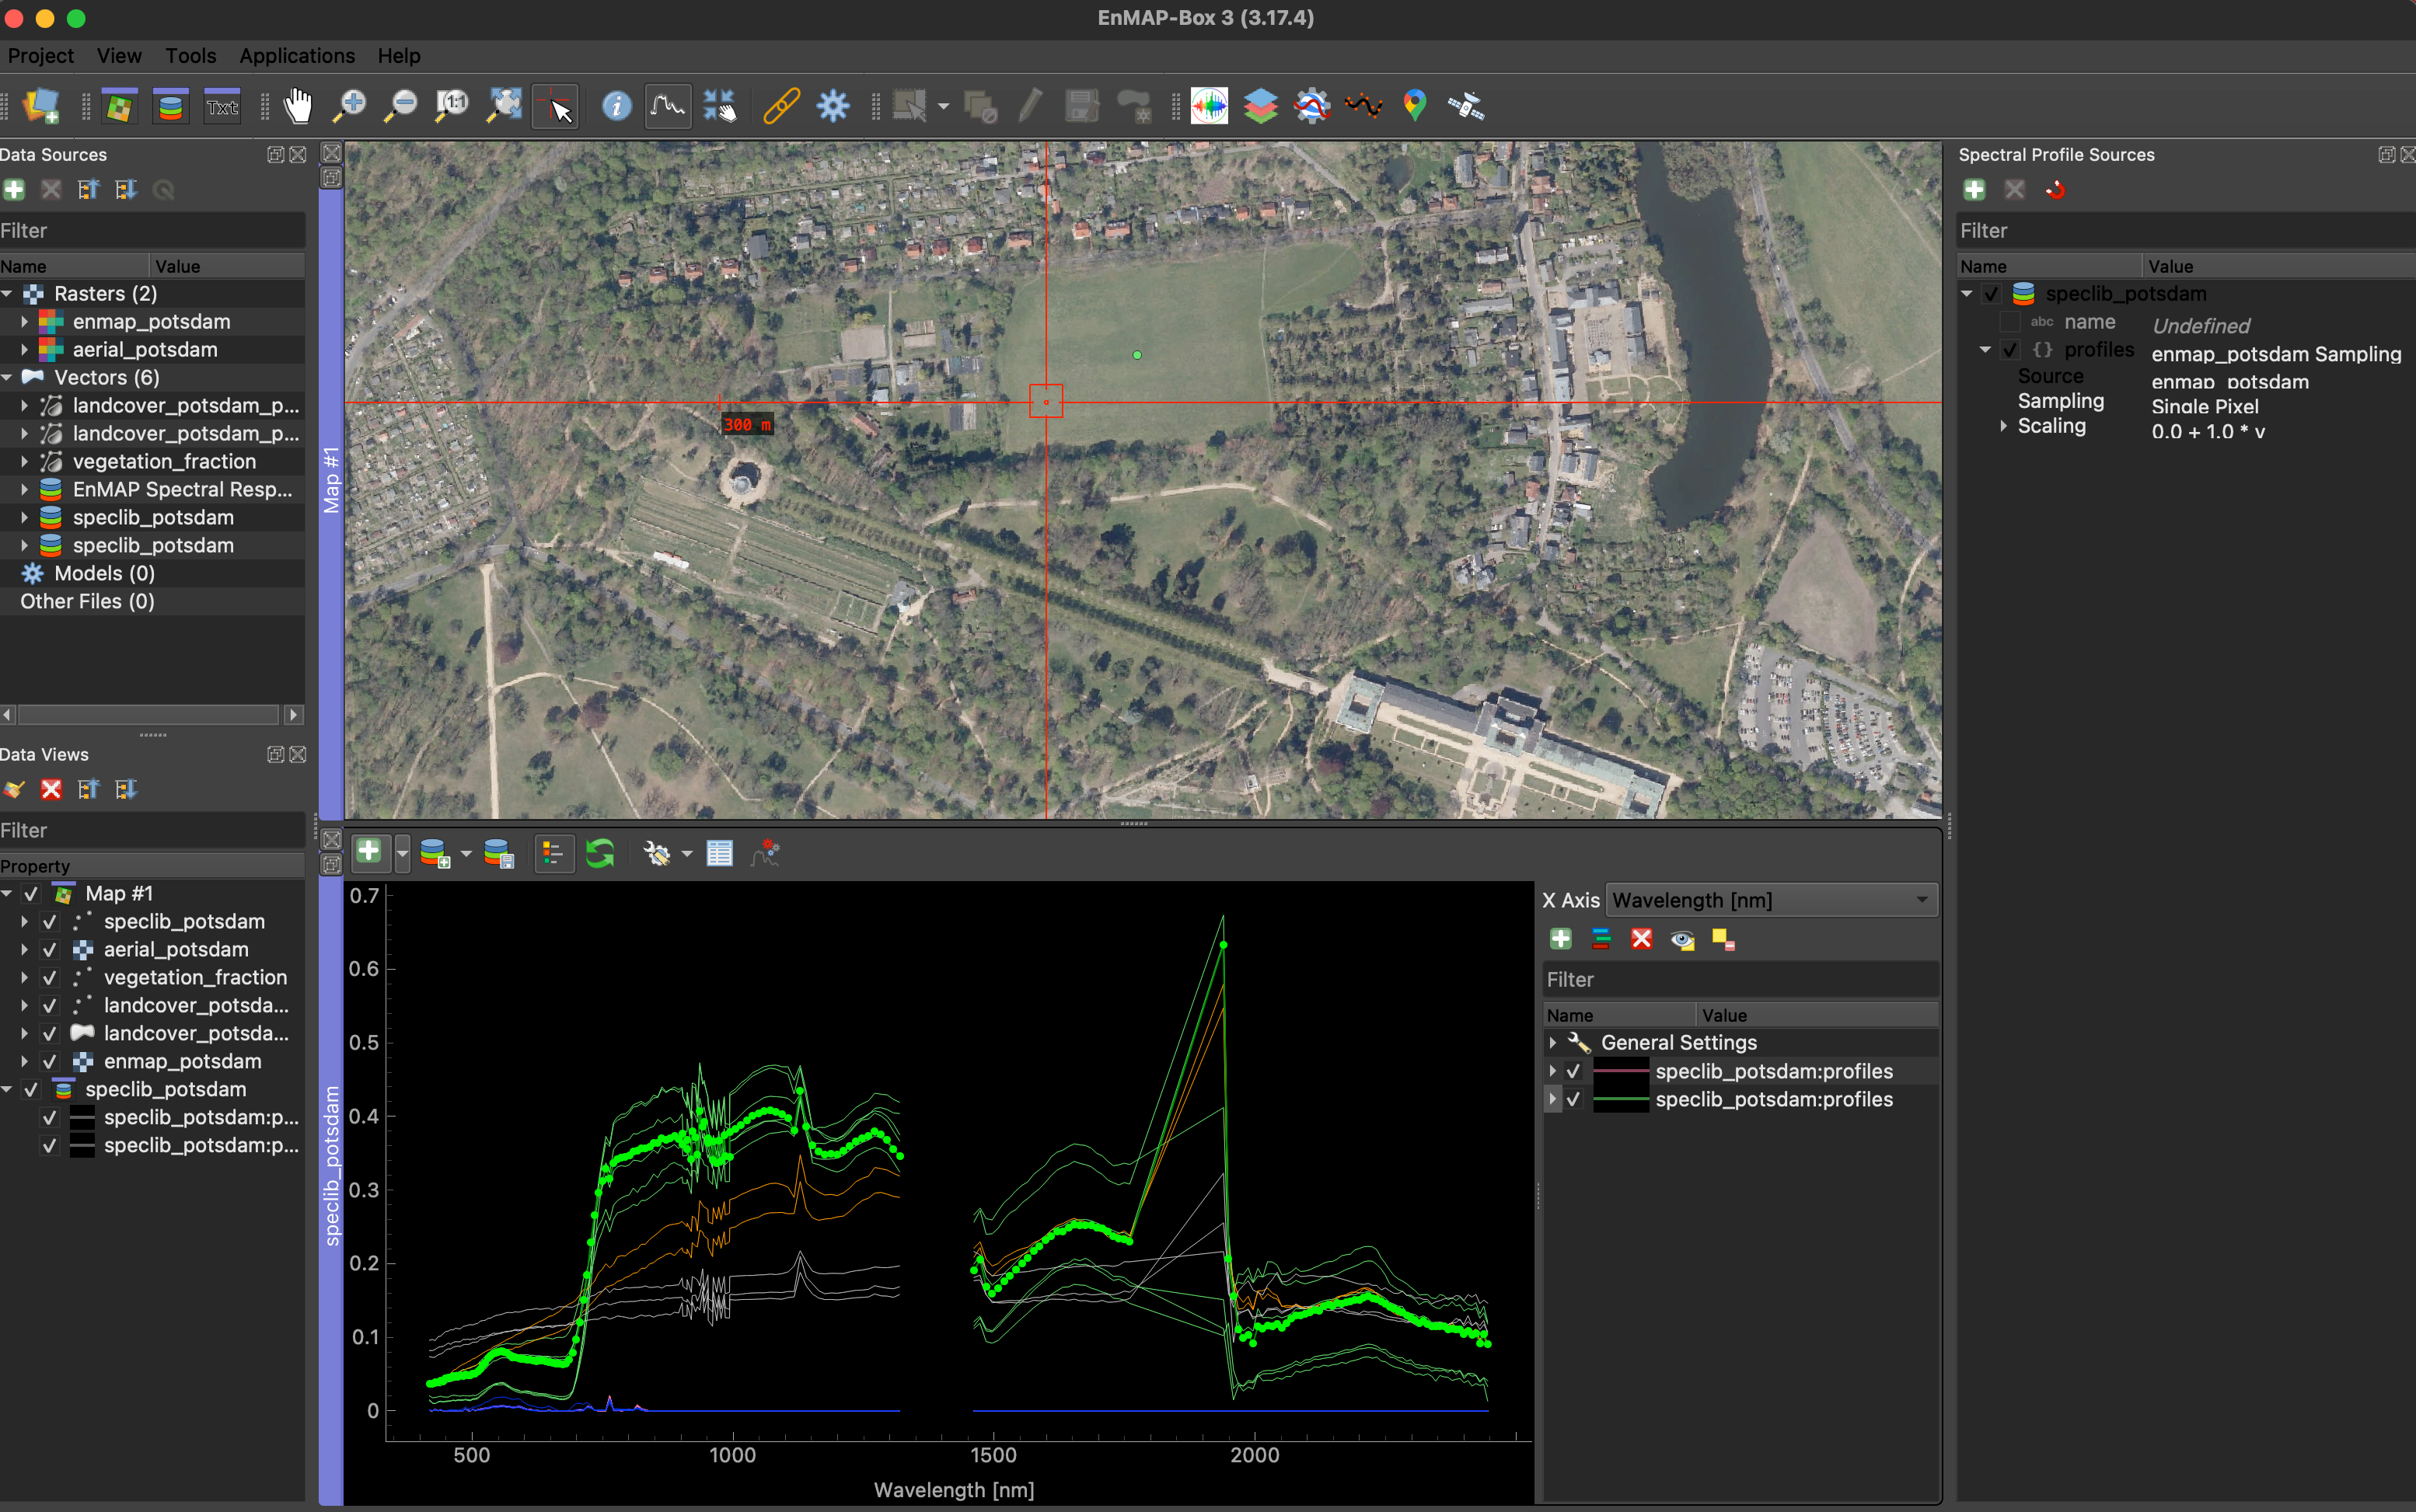Open the add profiles button dropdown arrow
Screen dimensions: 2416x1512
tap(402, 853)
